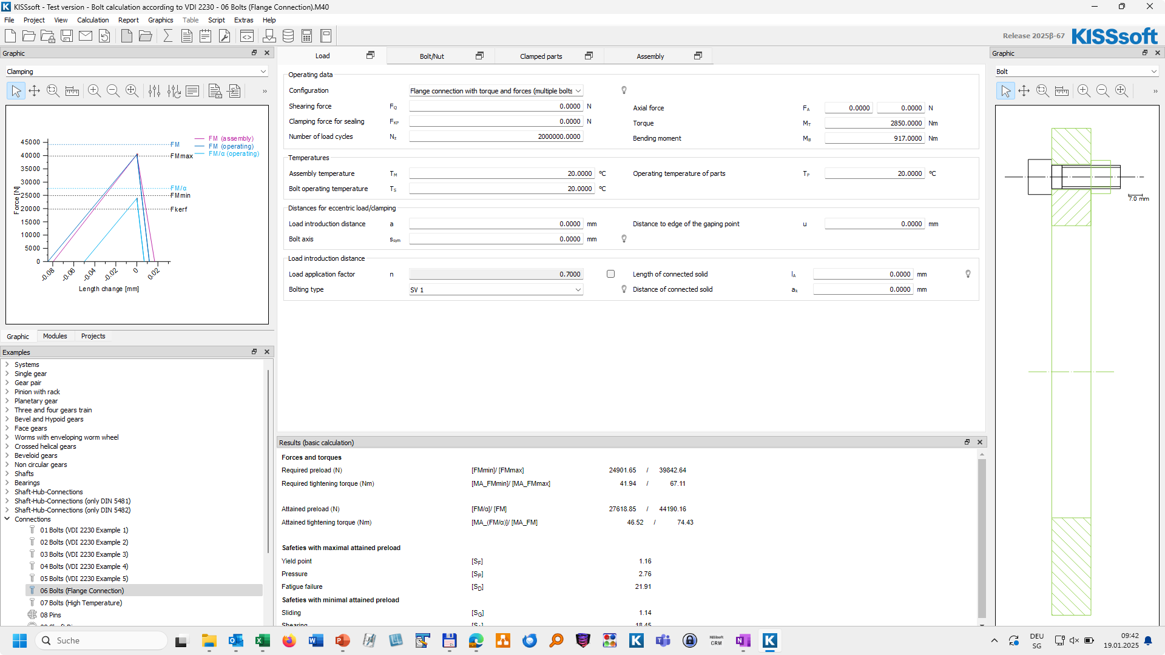The height and width of the screenshot is (655, 1165).
Task: Select the measure ruler tool in Clamping graphic
Action: (x=72, y=91)
